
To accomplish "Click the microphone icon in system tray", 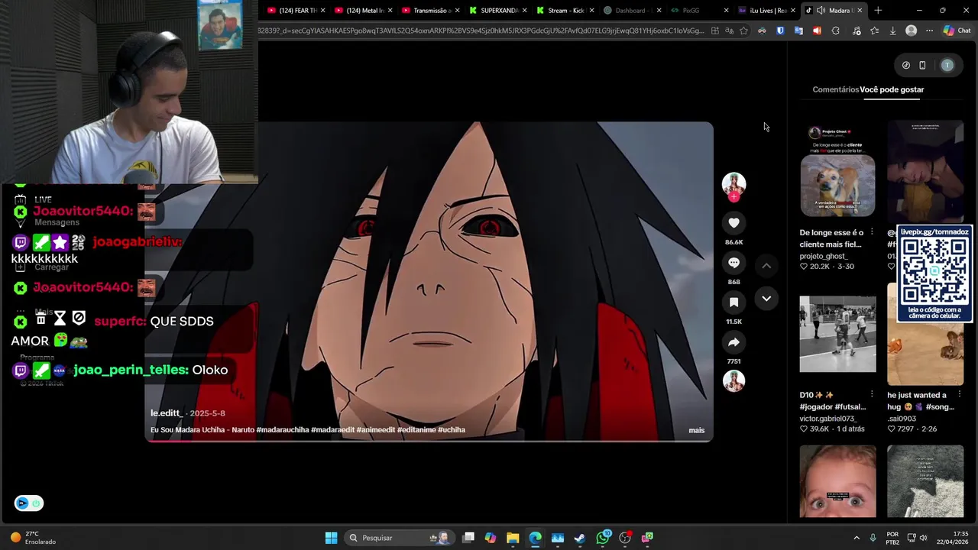I will [x=873, y=538].
